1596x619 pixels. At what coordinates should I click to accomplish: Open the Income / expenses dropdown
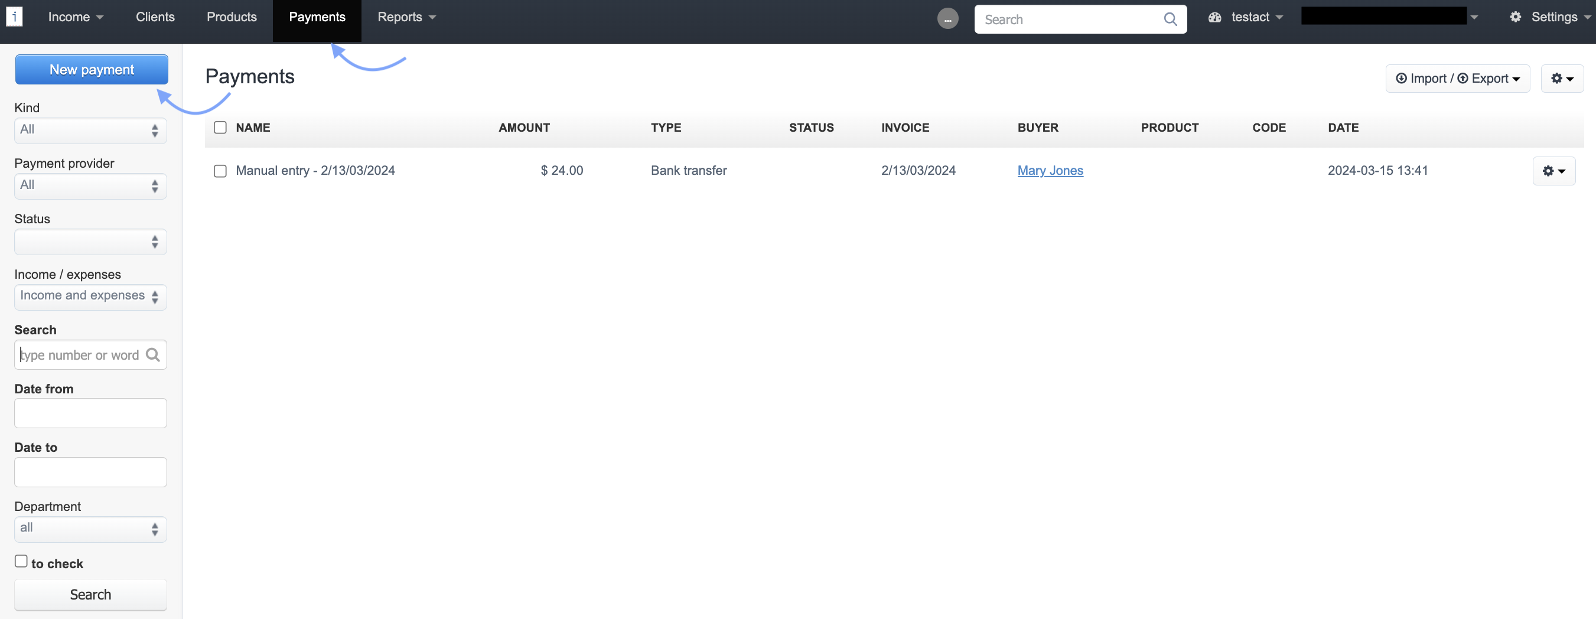[x=90, y=297]
